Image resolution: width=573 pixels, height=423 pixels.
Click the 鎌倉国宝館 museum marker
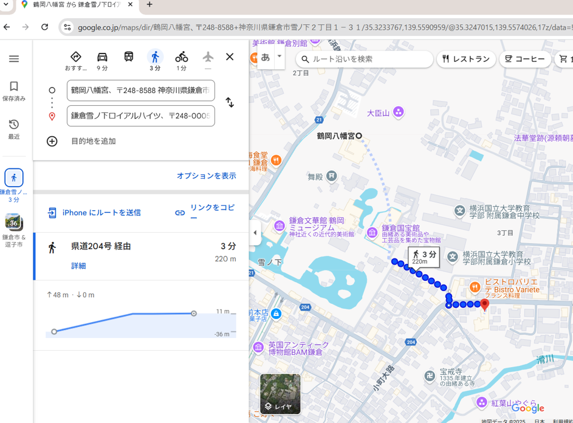372,232
